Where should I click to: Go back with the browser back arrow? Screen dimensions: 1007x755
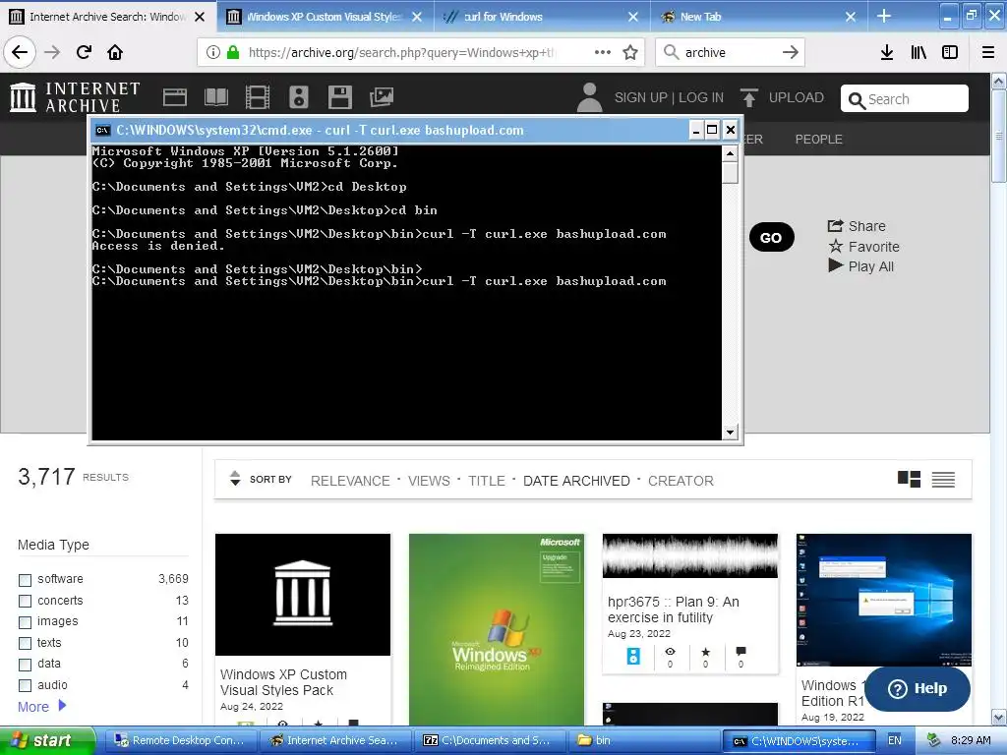click(20, 52)
